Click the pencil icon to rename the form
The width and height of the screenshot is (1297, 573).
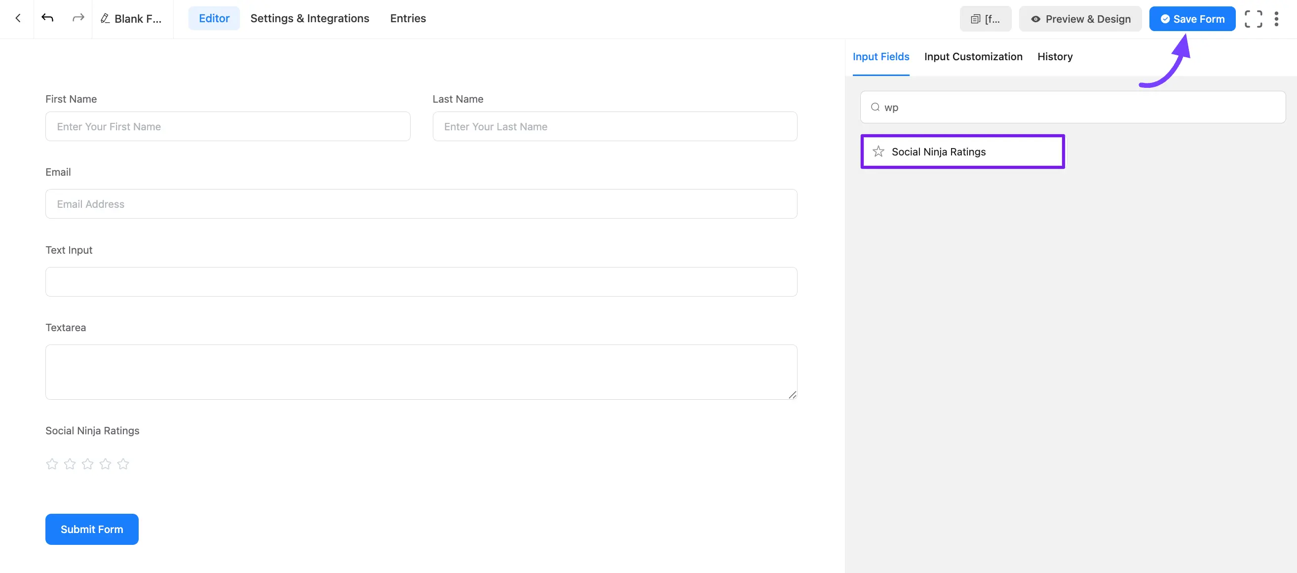(x=105, y=19)
